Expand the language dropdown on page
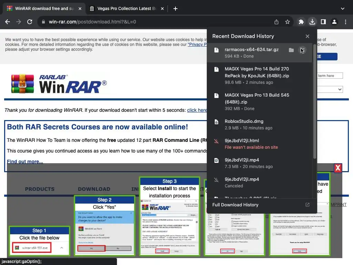353x265 pixels. (330, 89)
